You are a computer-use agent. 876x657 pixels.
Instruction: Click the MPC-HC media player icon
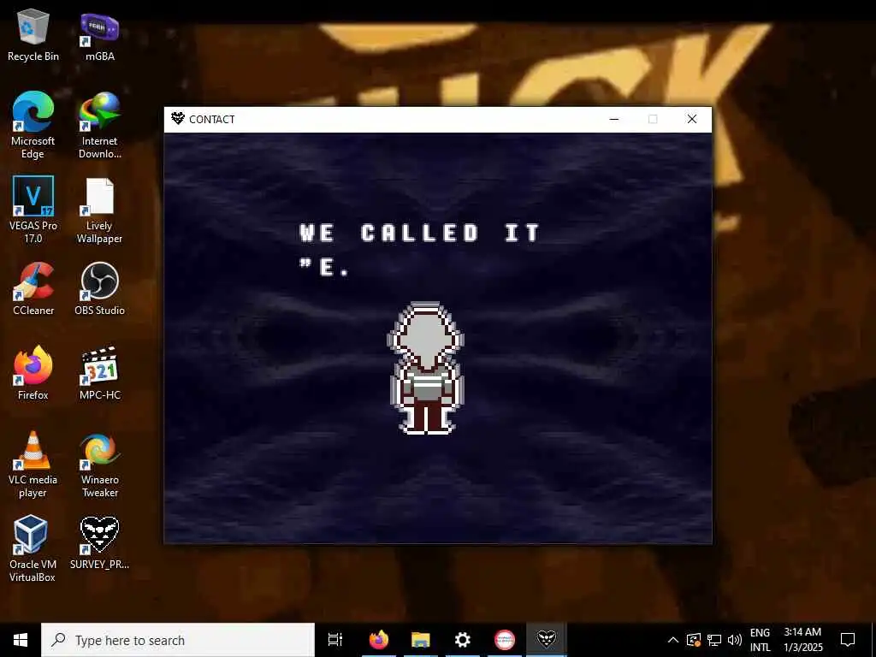(100, 373)
